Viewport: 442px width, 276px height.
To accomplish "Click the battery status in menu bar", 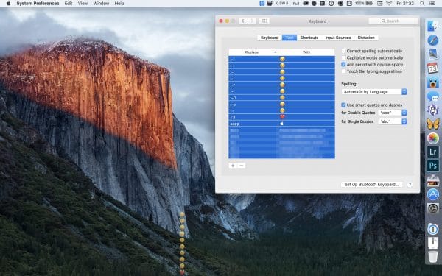I will 364,4.
